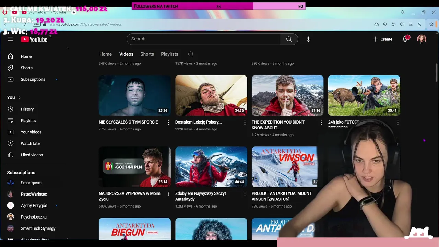
Task: Click Opera snapshot camera icon in address bar
Action: pos(377,24)
